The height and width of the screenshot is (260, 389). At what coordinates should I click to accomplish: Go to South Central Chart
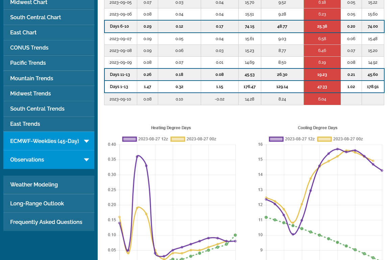[x=35, y=17]
